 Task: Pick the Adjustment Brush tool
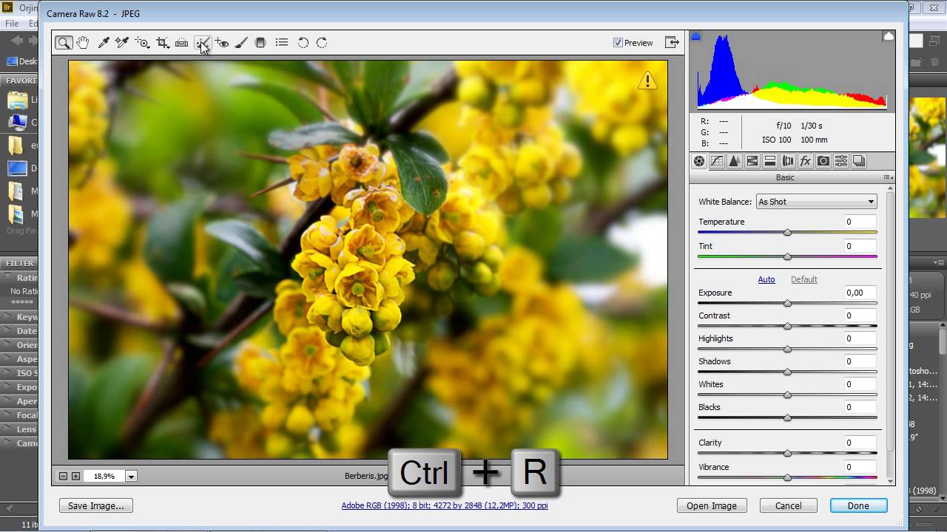241,43
